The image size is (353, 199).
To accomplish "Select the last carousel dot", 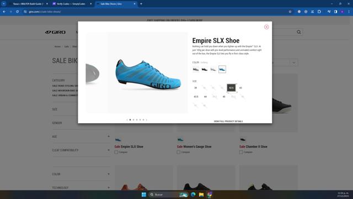I will point(143,120).
